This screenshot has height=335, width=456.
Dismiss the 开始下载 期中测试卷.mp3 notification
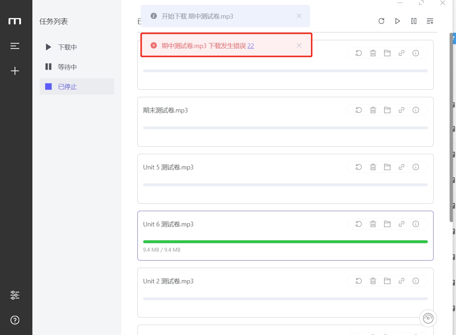click(x=299, y=16)
